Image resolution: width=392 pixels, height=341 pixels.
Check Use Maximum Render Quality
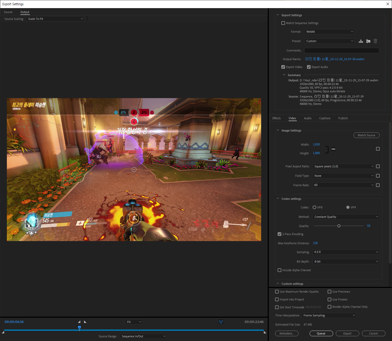coord(277,292)
